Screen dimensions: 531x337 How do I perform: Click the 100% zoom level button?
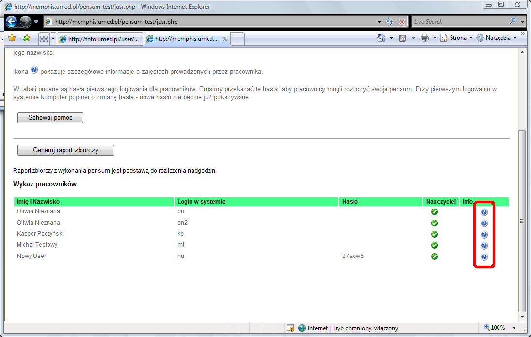495,327
